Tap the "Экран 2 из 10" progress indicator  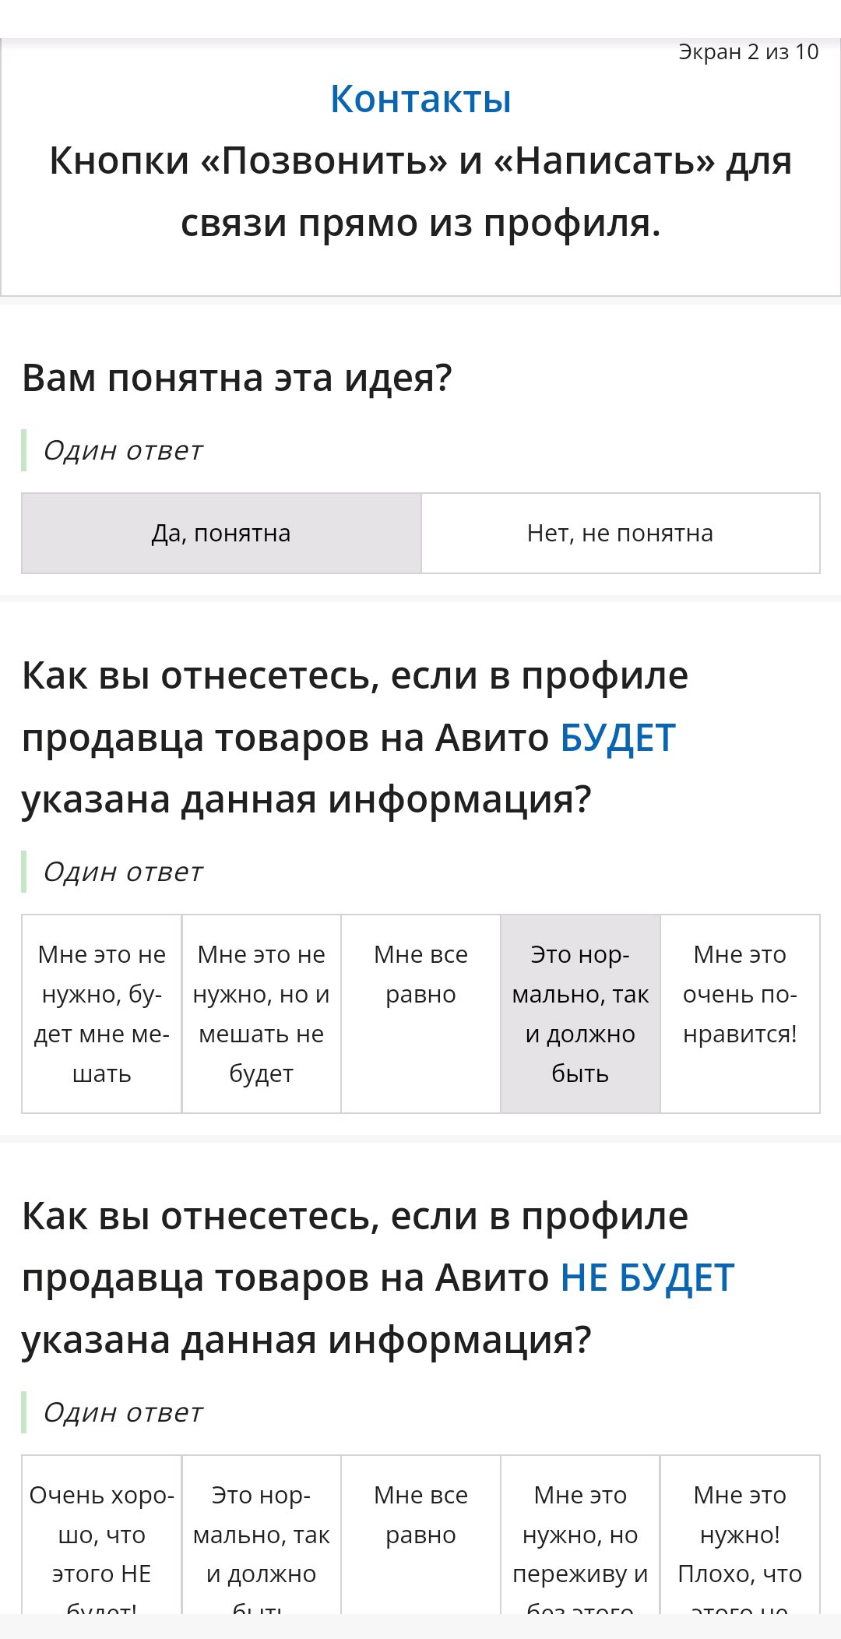[748, 52]
